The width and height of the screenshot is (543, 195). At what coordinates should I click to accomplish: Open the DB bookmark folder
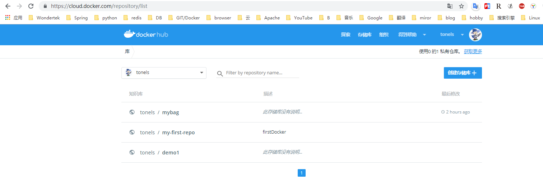pos(155,18)
